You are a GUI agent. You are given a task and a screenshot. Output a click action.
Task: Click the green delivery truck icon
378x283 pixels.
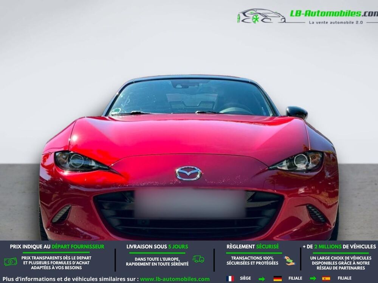click(198, 259)
